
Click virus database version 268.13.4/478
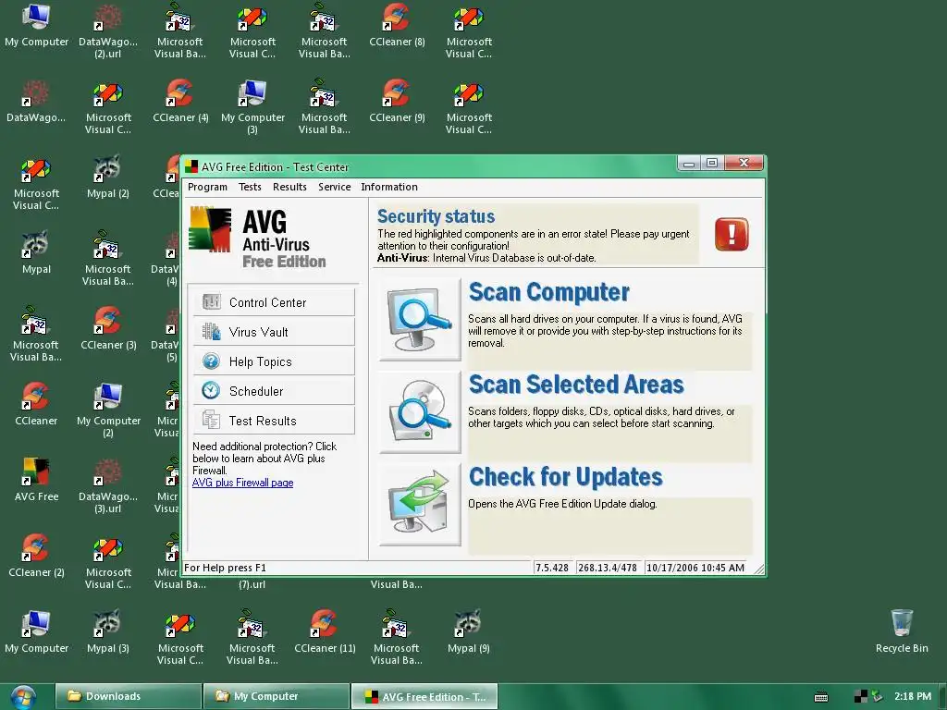click(x=608, y=568)
